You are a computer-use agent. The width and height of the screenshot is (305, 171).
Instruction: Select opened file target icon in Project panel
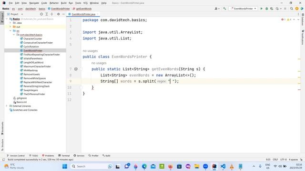pos(41,14)
